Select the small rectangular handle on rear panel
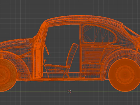The height and width of the screenshot is (105, 140). pyautogui.click(x=87, y=53)
